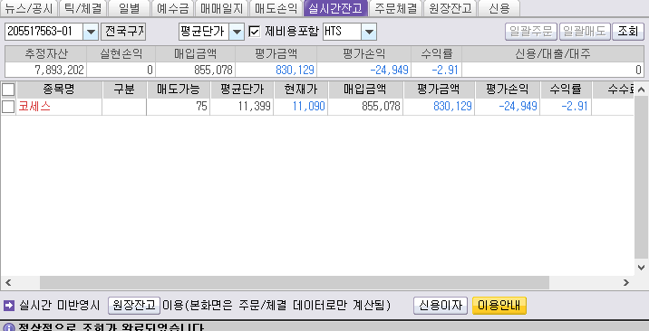Open the 매매일지 tab

click(222, 8)
